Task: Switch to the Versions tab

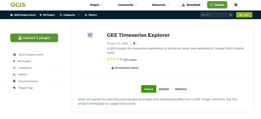Action: (181, 89)
